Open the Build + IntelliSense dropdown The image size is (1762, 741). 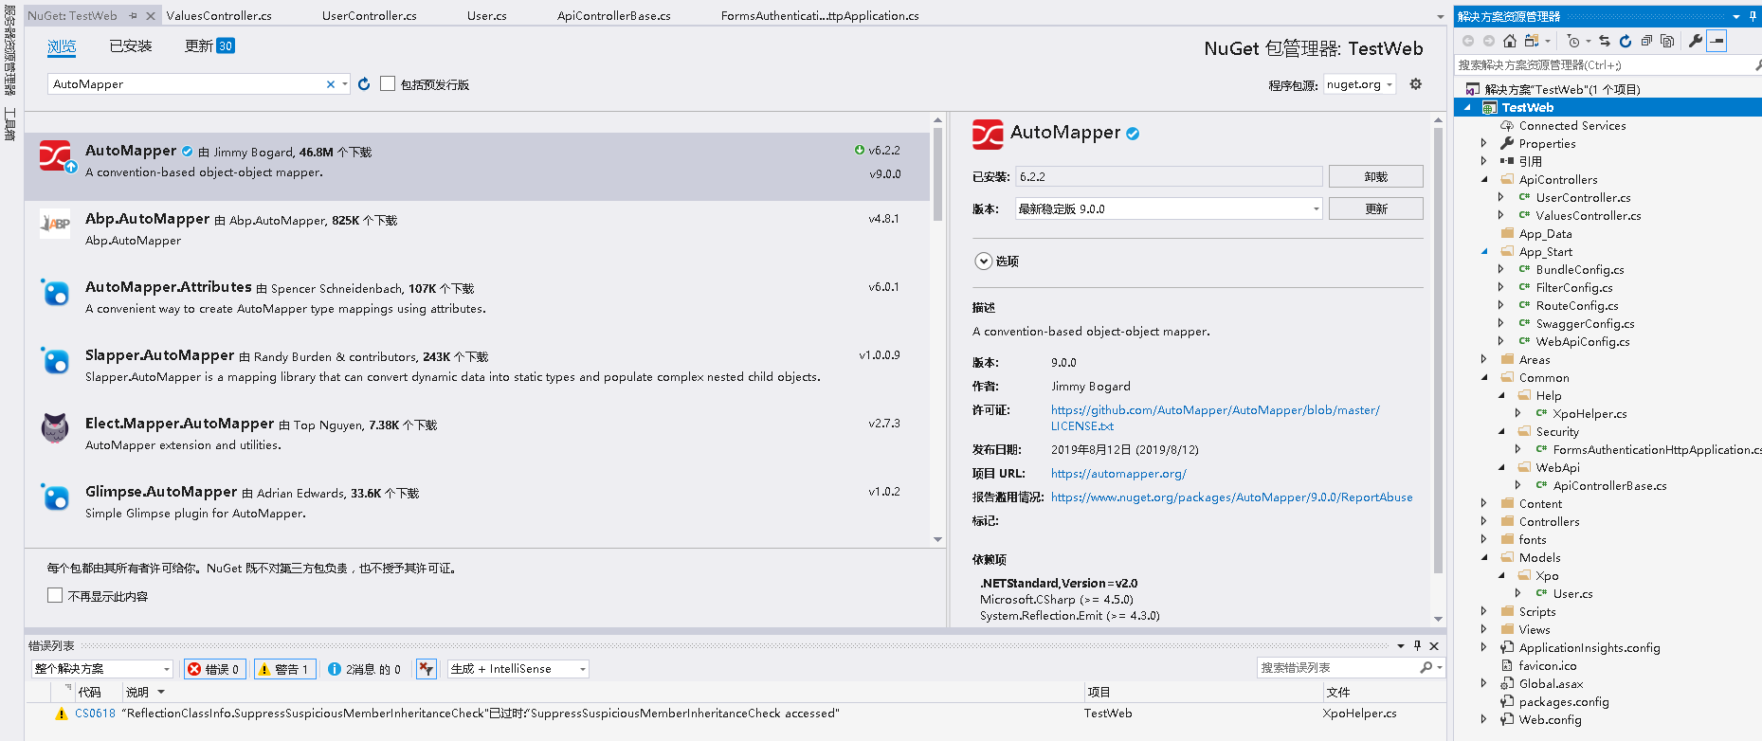point(518,669)
